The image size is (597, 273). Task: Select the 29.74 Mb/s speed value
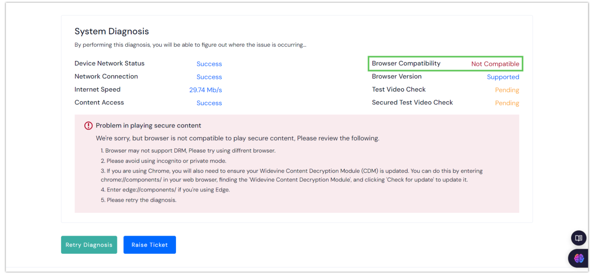coord(206,90)
